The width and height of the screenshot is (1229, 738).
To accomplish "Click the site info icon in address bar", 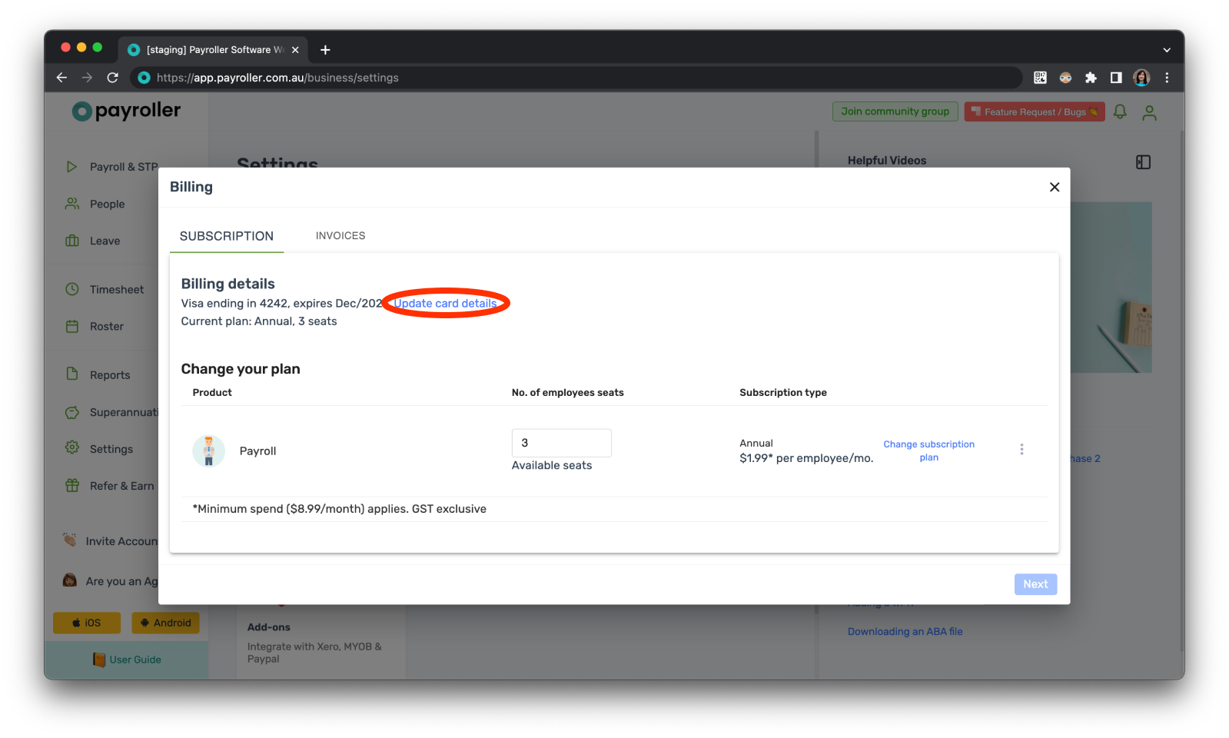I will pos(144,78).
